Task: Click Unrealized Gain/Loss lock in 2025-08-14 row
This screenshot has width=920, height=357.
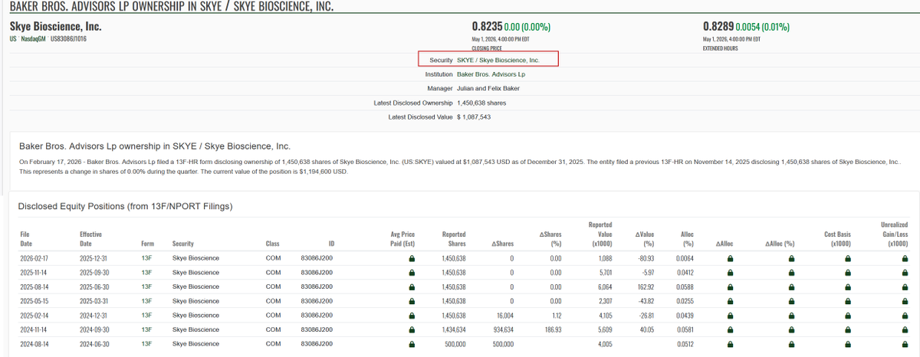Action: click(x=905, y=287)
